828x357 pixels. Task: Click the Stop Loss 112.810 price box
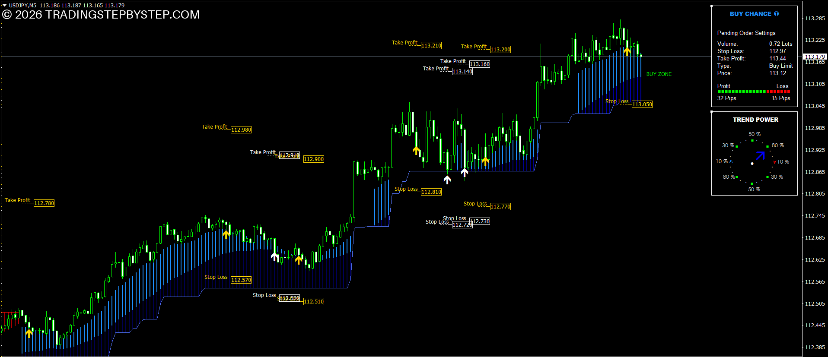(x=431, y=192)
